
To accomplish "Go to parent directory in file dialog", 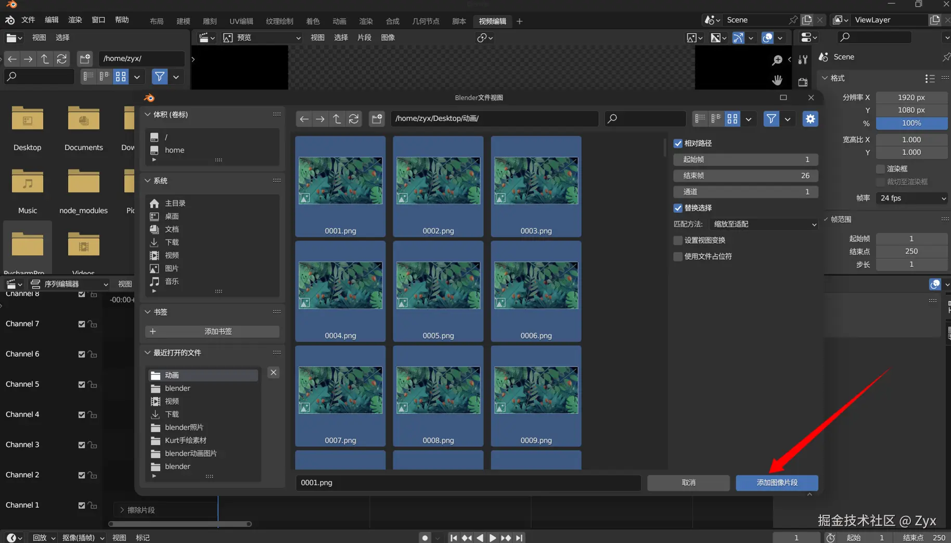I will coord(337,119).
